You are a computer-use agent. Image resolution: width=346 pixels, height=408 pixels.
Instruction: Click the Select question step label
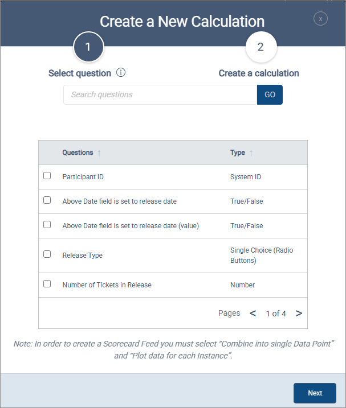pos(80,73)
